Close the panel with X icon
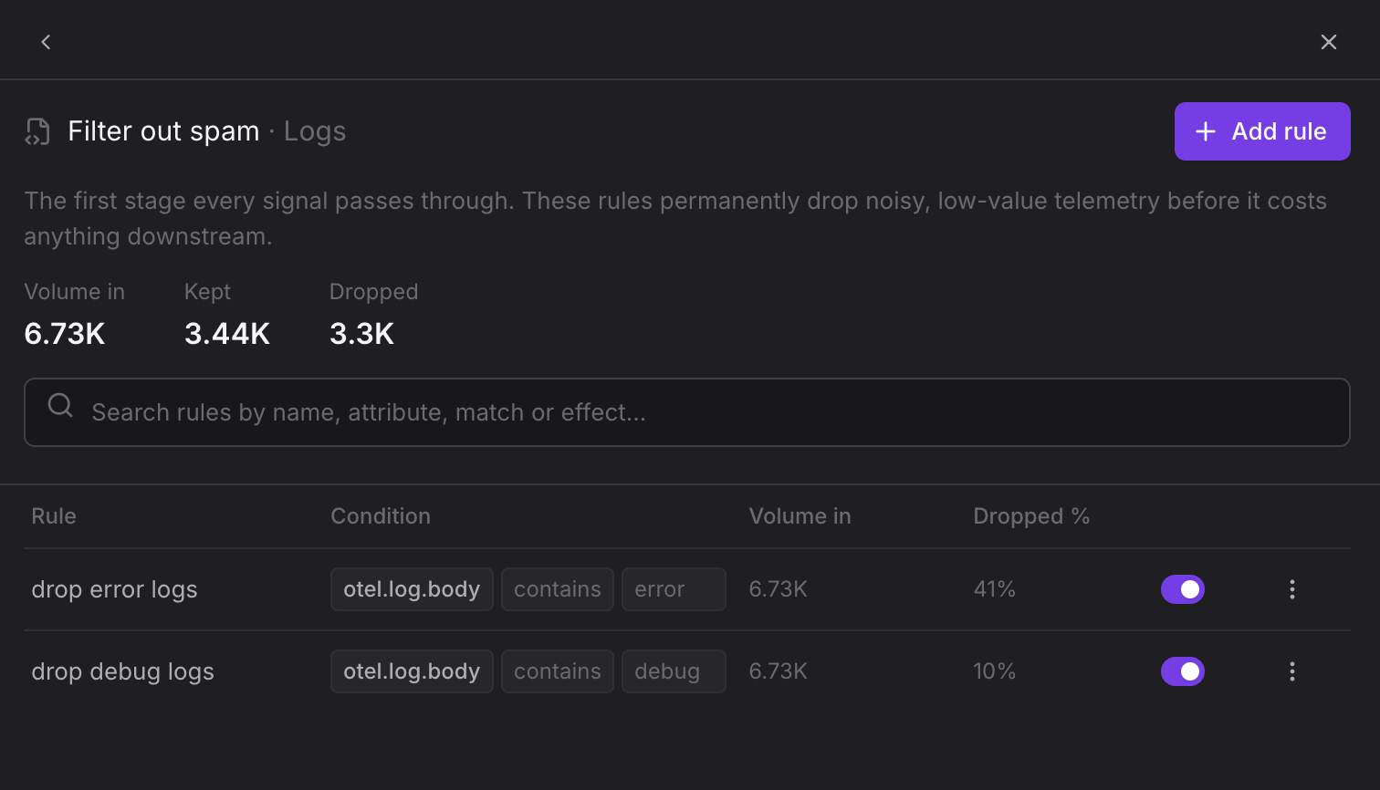Image resolution: width=1380 pixels, height=790 pixels. pyautogui.click(x=1329, y=42)
